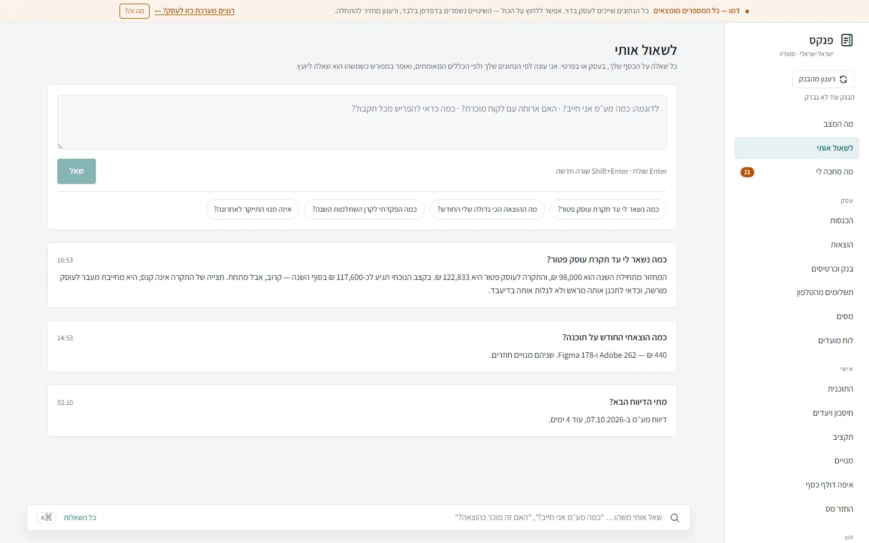Viewport: 869px width, 543px height.
Task: Click the 14:53 timestamp
Action: (65, 338)
